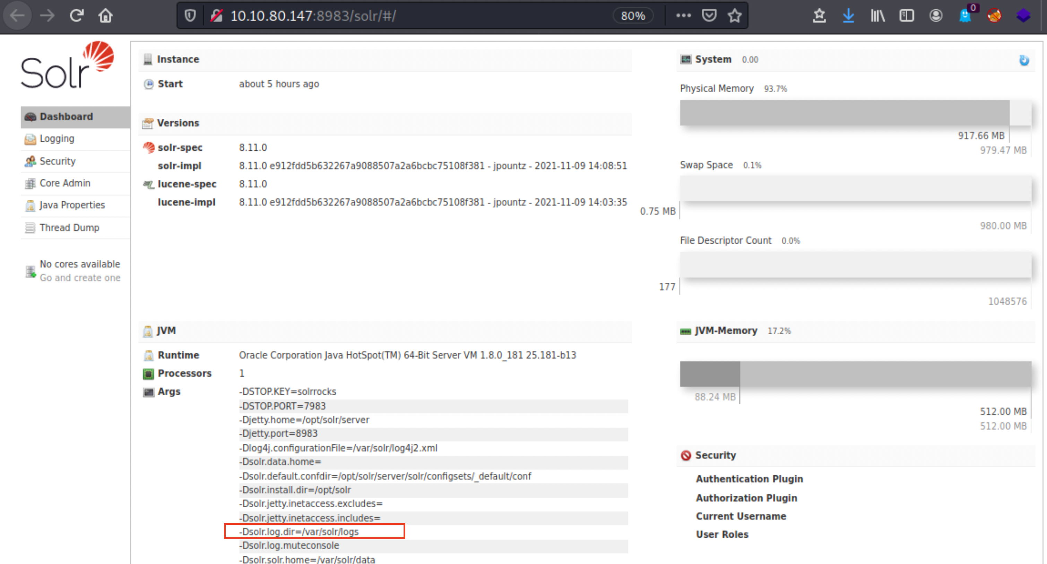The image size is (1047, 564).
Task: Open the Library icon
Action: click(877, 16)
